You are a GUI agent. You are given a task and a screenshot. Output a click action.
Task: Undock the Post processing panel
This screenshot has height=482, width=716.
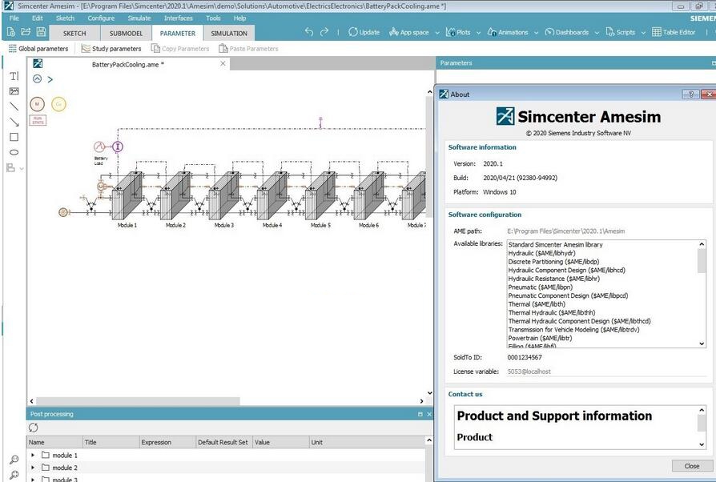pyautogui.click(x=420, y=414)
